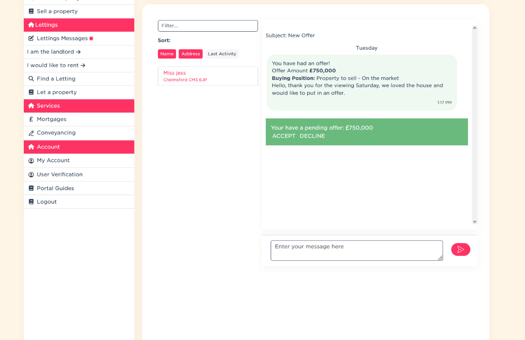Click the edit icon beside Lettings Messages

(31, 39)
